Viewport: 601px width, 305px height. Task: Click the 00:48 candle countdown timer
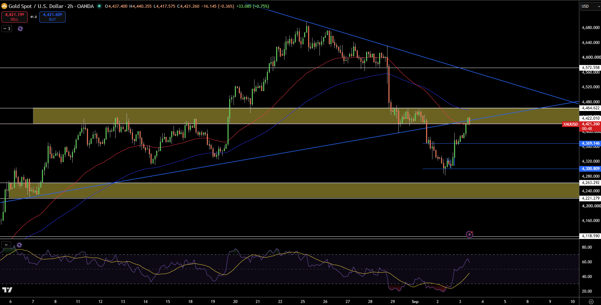coord(587,129)
